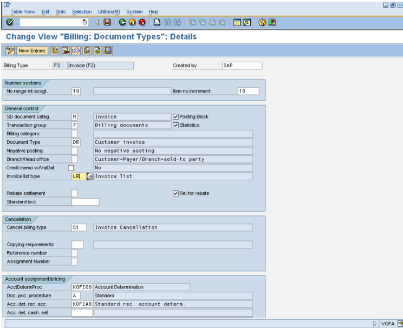The height and width of the screenshot is (328, 403).
Task: Save with the floppy disk icon
Action: pos(107,22)
